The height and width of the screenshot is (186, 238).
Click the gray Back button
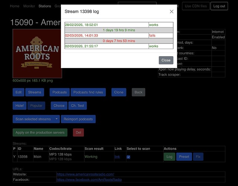(x=138, y=92)
